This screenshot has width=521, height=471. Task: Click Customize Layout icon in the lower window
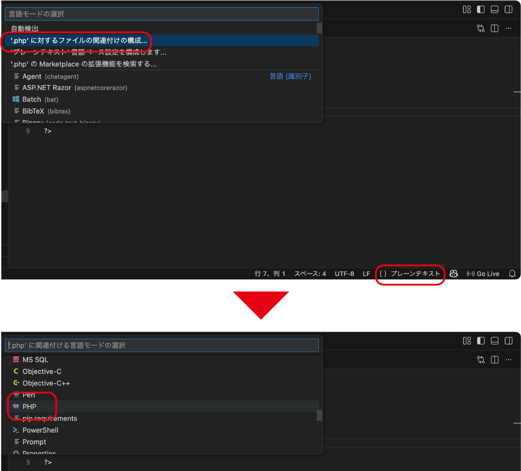pyautogui.click(x=467, y=341)
